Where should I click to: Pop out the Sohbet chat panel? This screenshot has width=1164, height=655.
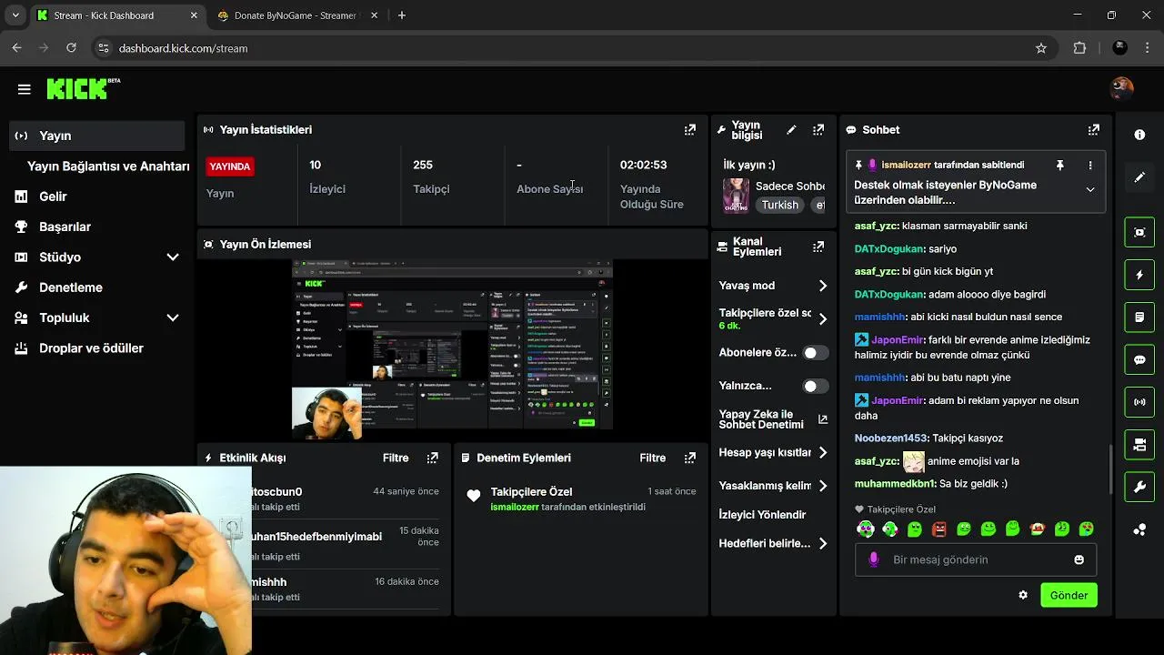[x=1094, y=130]
